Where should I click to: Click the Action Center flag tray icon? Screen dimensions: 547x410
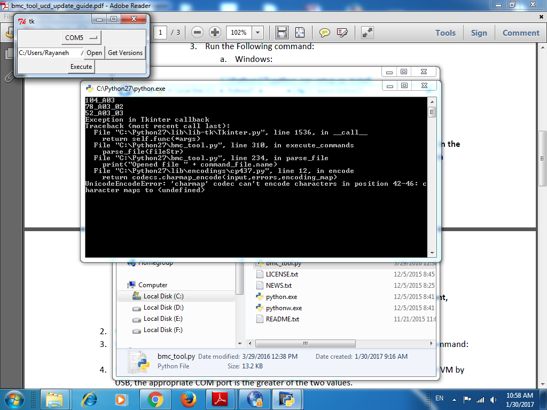pyautogui.click(x=467, y=399)
